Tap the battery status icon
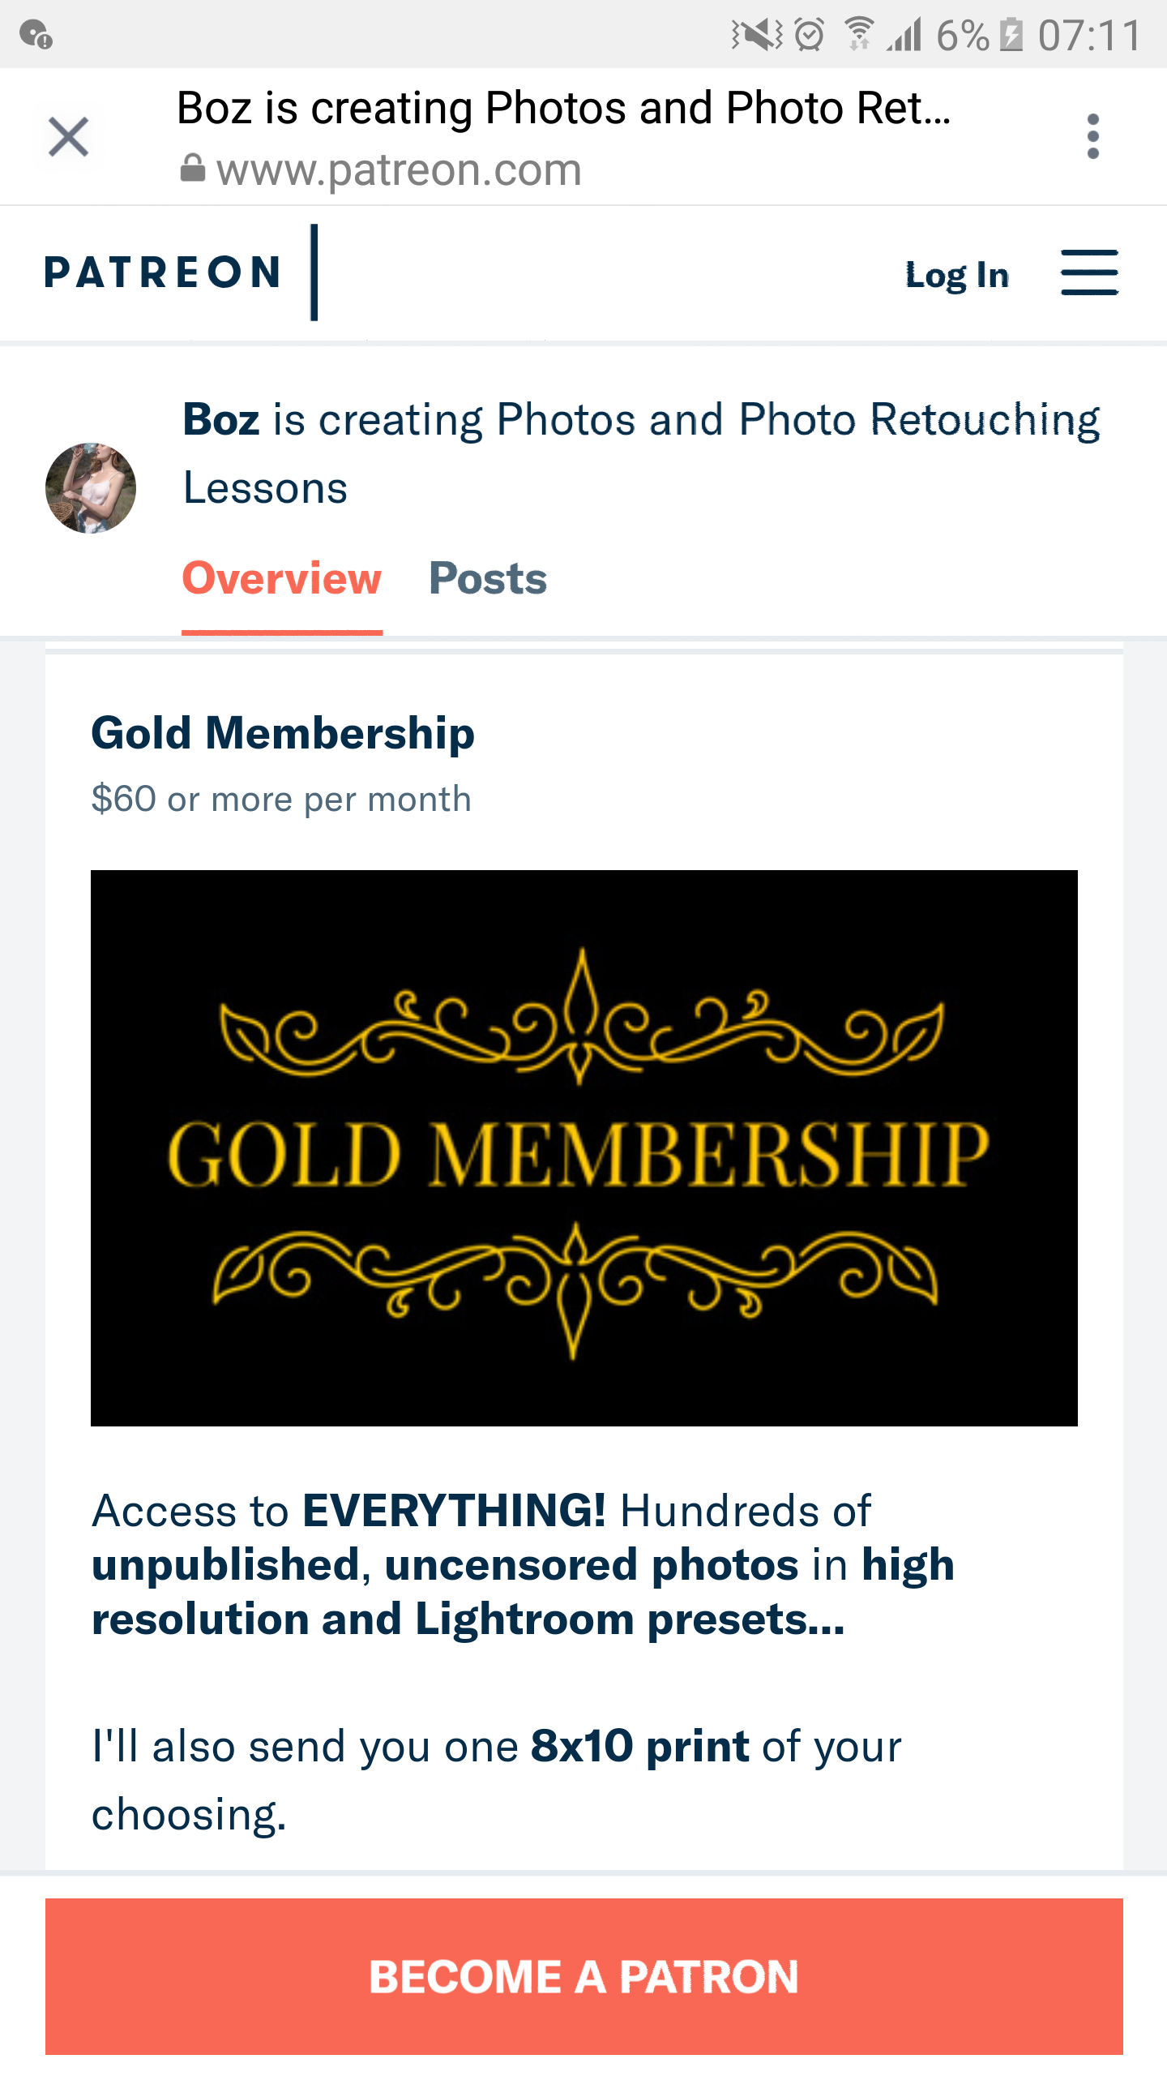The height and width of the screenshot is (2076, 1167). pos(1011,35)
